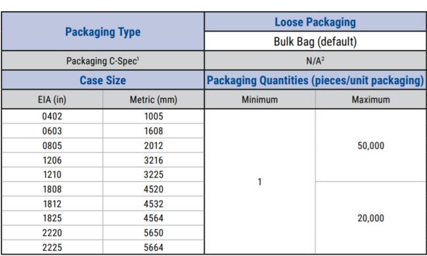Select the minimum quantity value 1

click(259, 182)
